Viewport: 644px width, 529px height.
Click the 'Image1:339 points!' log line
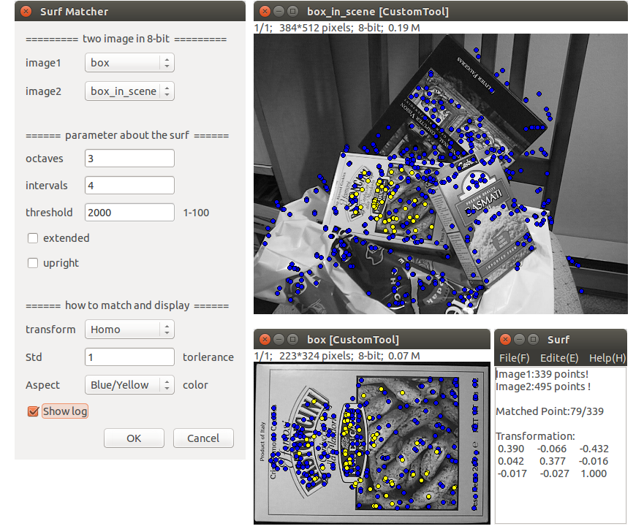click(542, 374)
